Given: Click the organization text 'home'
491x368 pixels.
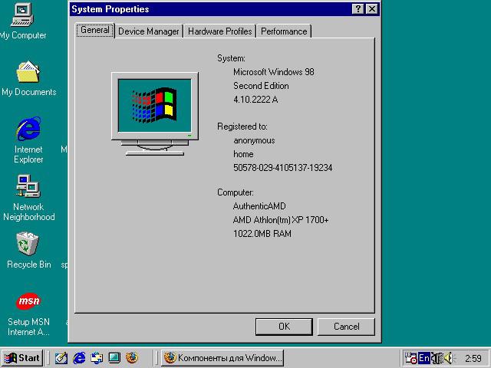Looking at the screenshot, I should (x=243, y=154).
